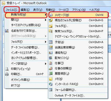The height and width of the screenshot is (101, 111).
Task: Click the Choose Form icon
Action: (x=51, y=90)
